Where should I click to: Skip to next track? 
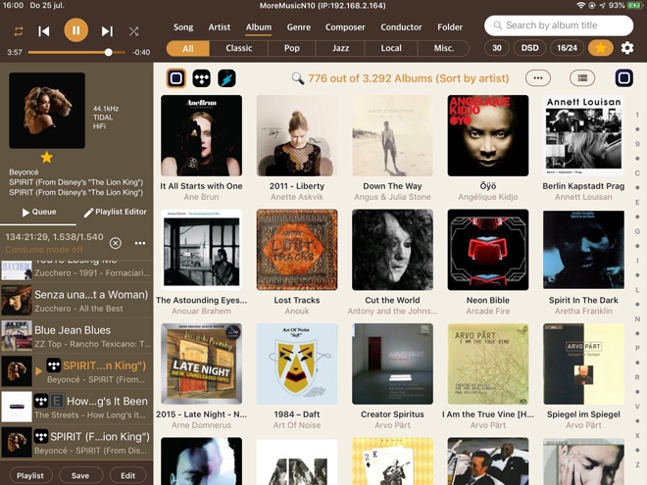pos(107,31)
